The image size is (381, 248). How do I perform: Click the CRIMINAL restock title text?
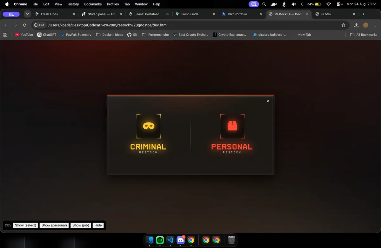[148, 147]
